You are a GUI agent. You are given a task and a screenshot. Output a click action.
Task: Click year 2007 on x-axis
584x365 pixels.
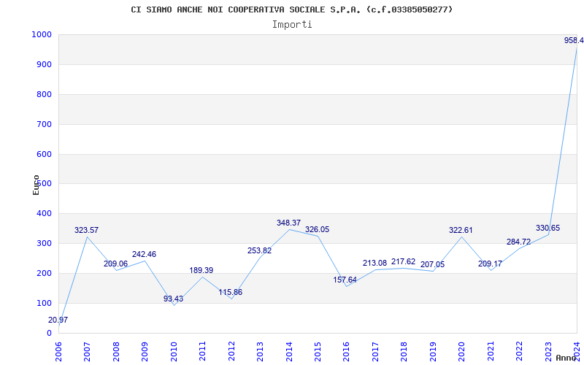click(87, 352)
